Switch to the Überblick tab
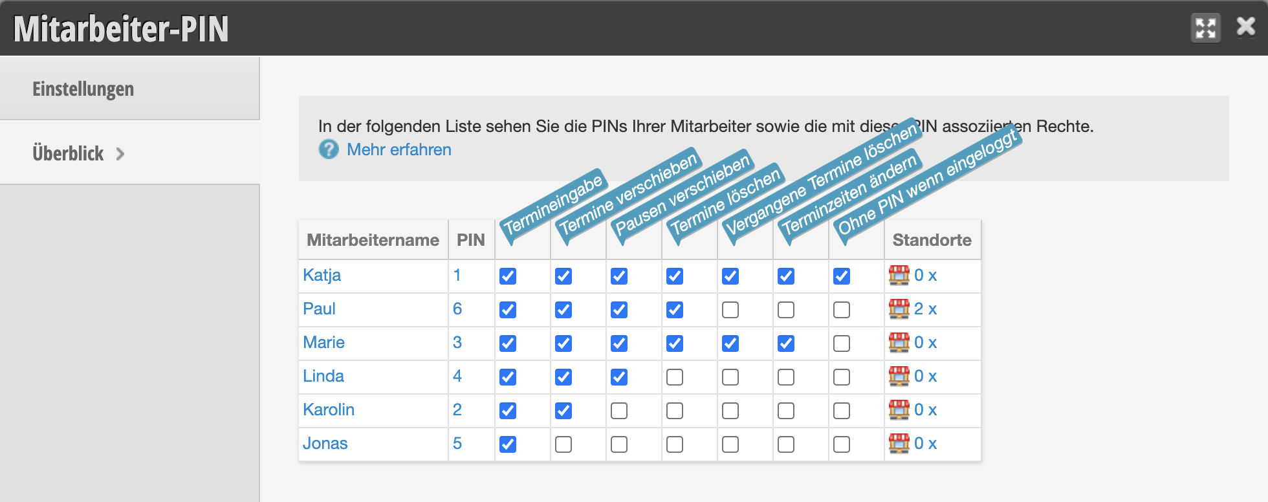Screen dimensions: 1268x502 [x=129, y=153]
